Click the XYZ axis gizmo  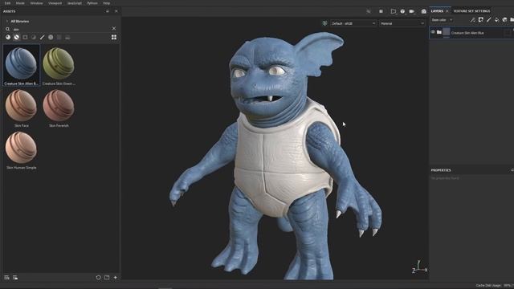pos(419,267)
